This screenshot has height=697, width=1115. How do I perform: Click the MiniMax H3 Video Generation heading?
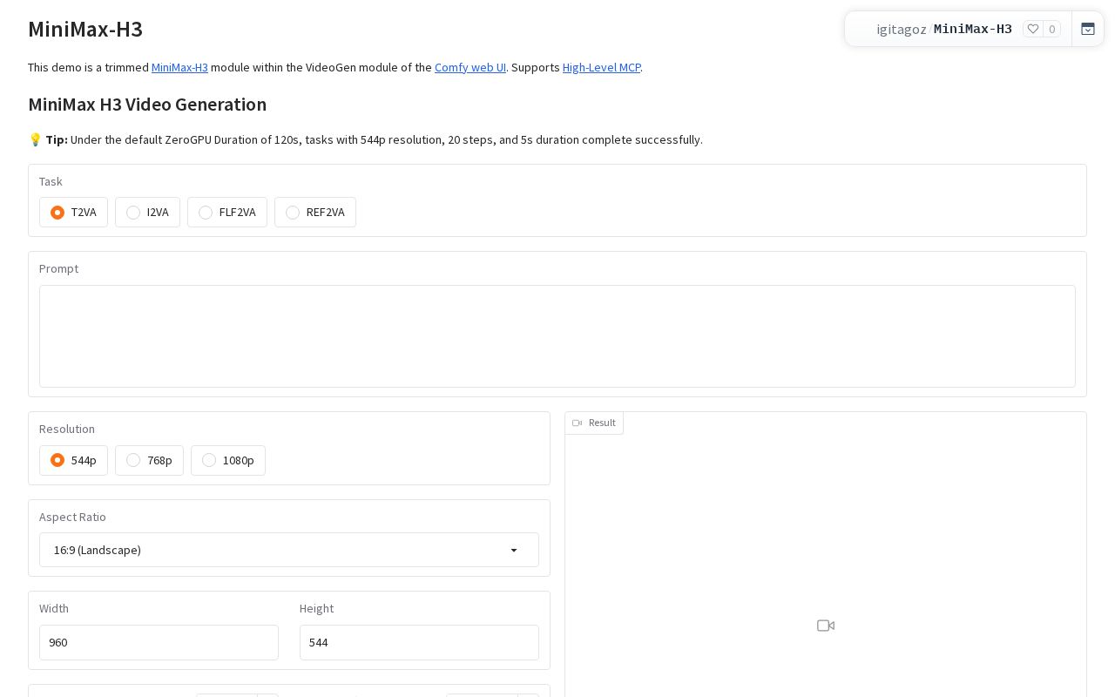pos(147,105)
